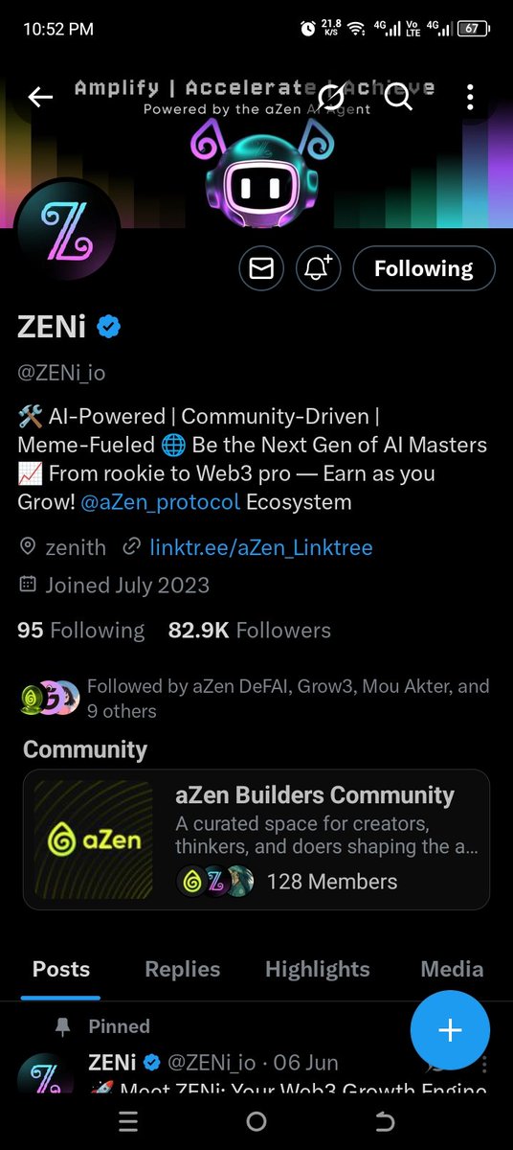Image resolution: width=513 pixels, height=1150 pixels.
Task: Tap the blue verified badge
Action: 109,328
